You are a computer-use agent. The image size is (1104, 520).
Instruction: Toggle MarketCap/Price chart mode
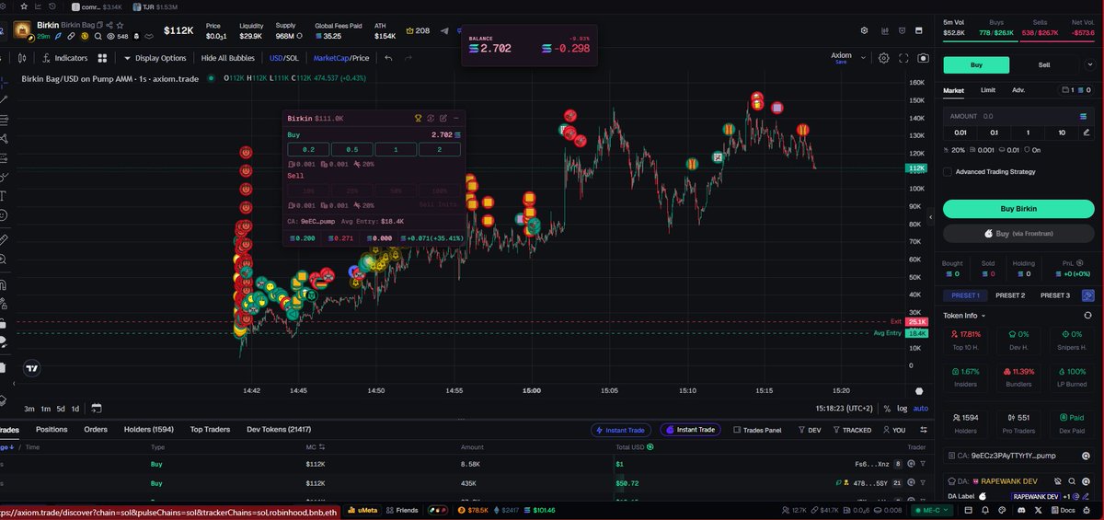click(x=341, y=58)
